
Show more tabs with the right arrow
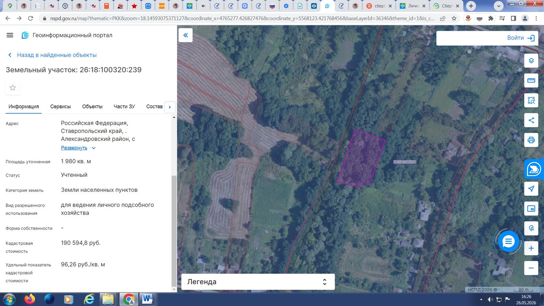click(170, 107)
